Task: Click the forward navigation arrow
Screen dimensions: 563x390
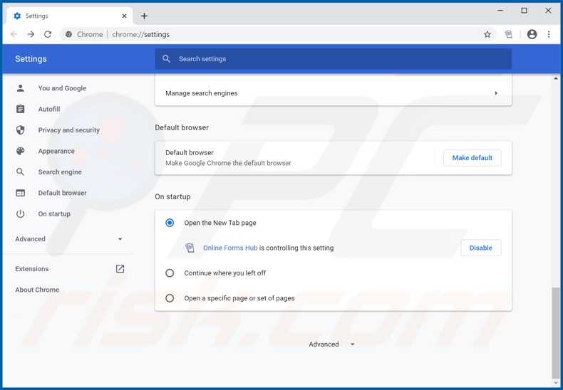Action: (31, 34)
